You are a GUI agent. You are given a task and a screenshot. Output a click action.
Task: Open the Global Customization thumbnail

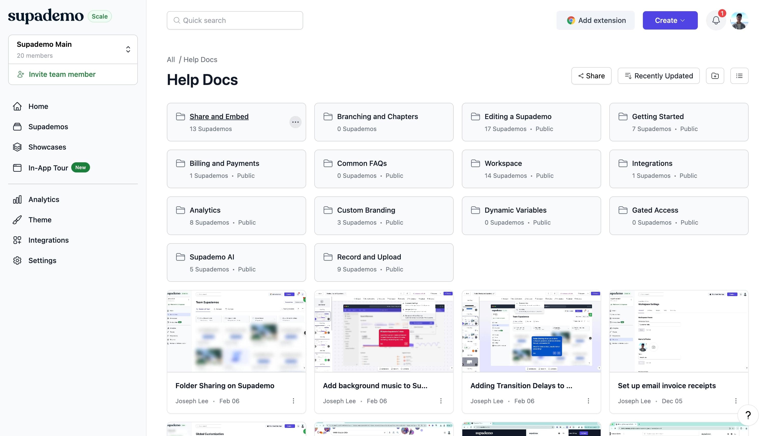[236, 429]
